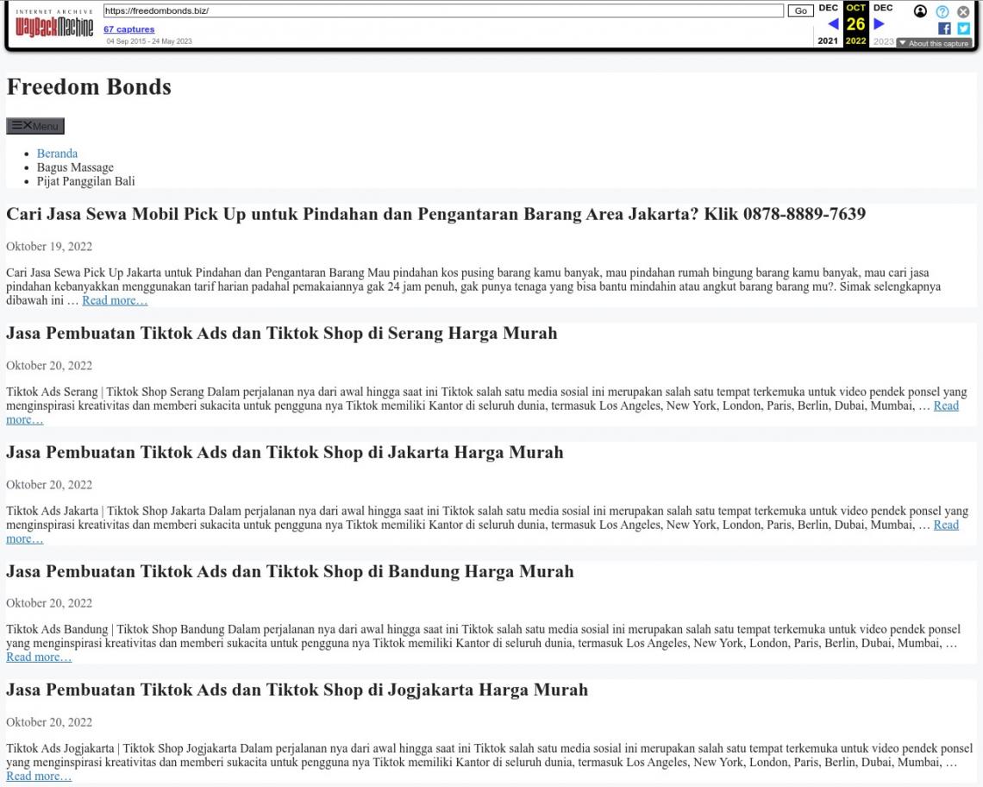Read more on Tiktok Ads Bandung excerpt
This screenshot has height=787, width=983.
click(x=39, y=657)
